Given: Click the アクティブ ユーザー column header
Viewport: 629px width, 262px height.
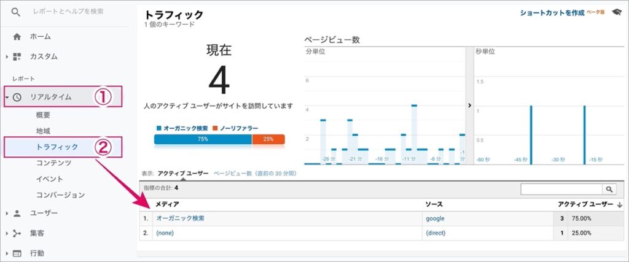Looking at the screenshot, I should 585,205.
